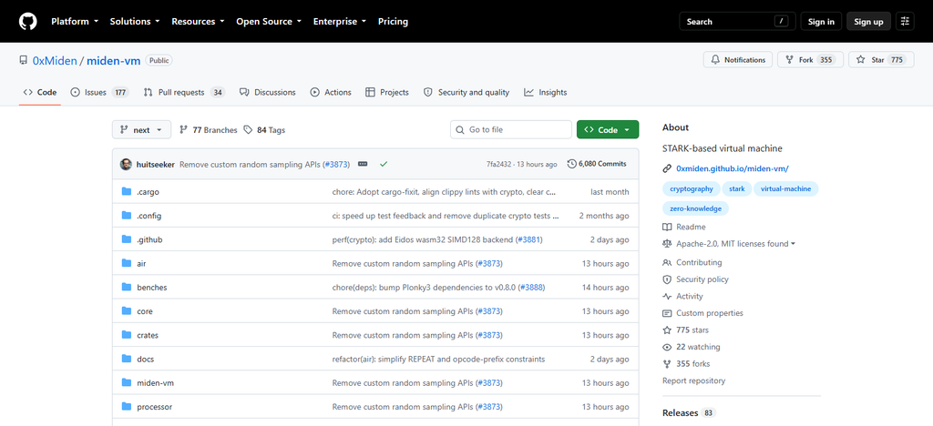Click the Fork 355 button
Image resolution: width=933 pixels, height=426 pixels.
click(810, 60)
